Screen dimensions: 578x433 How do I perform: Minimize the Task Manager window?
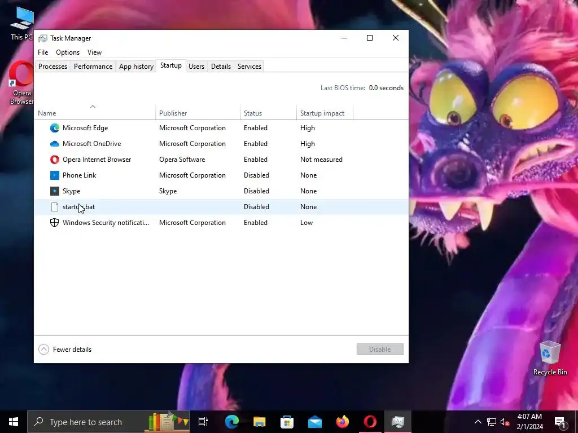tap(344, 38)
